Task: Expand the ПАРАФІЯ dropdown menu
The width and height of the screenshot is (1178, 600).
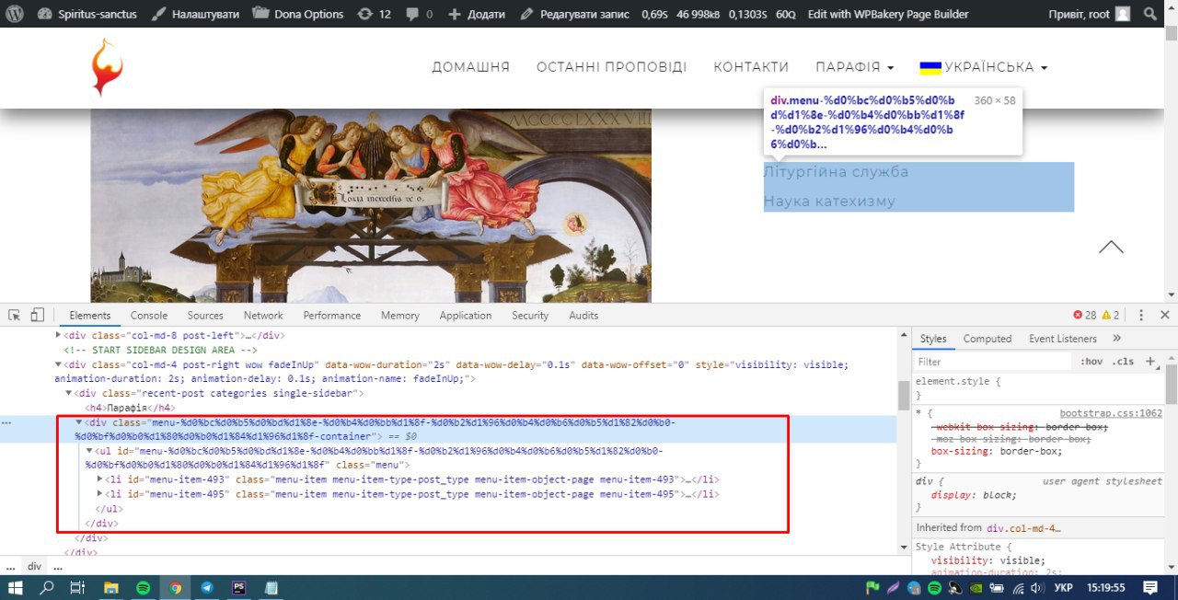Action: coord(855,67)
